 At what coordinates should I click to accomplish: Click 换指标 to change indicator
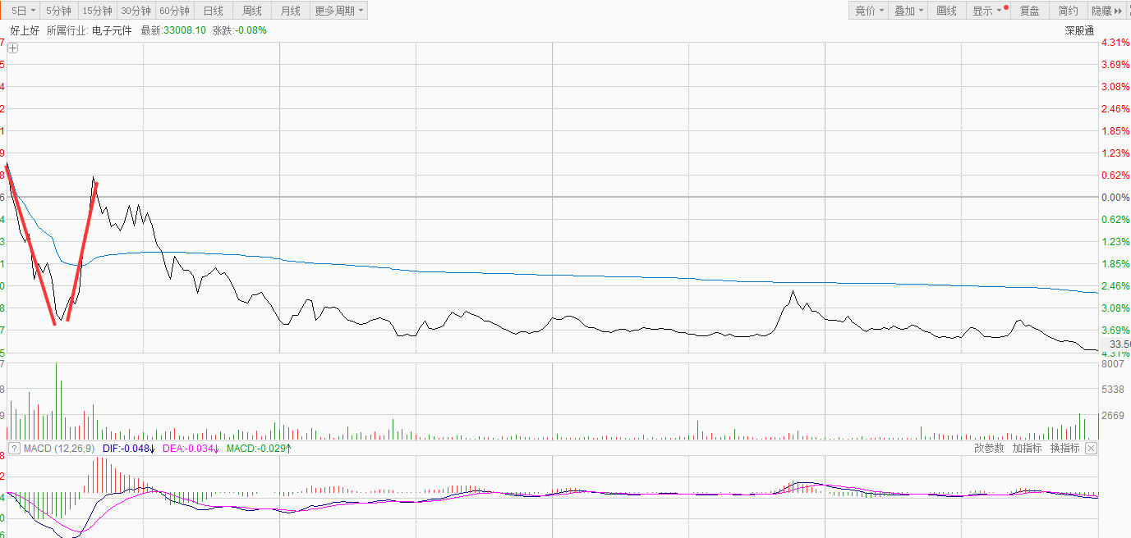(1064, 449)
